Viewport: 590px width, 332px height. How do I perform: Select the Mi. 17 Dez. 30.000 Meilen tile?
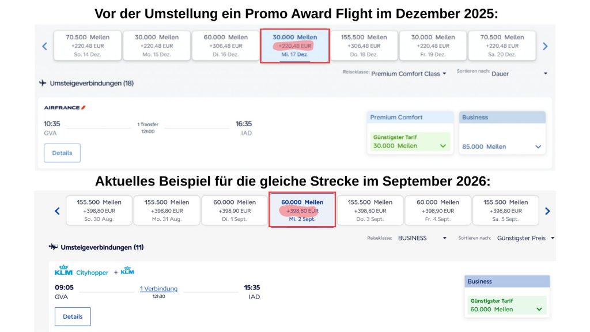click(295, 45)
